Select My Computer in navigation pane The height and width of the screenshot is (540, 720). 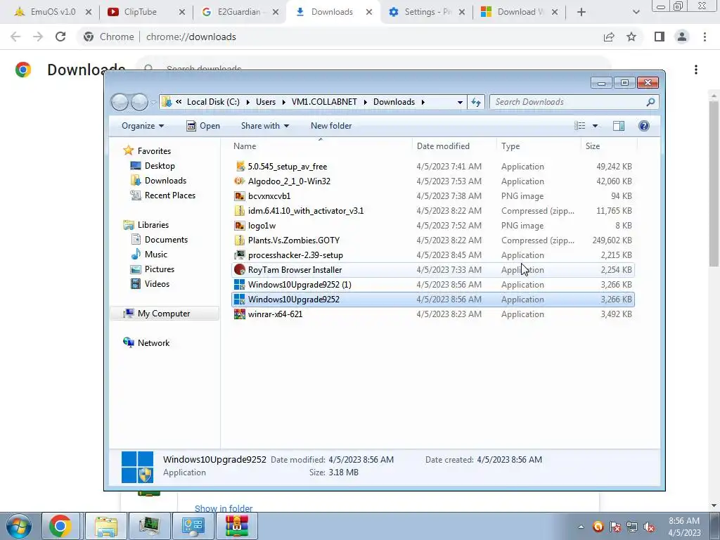(164, 314)
